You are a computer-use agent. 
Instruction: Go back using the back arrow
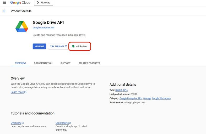(5, 11)
